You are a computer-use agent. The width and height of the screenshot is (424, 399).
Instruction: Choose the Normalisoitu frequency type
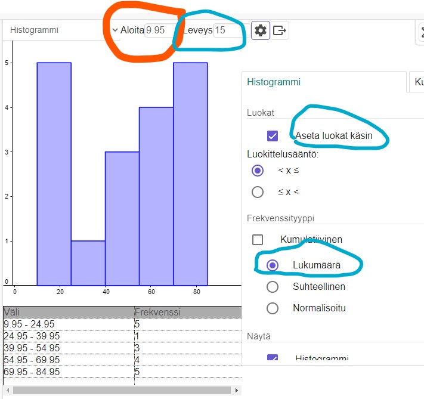pyautogui.click(x=273, y=308)
